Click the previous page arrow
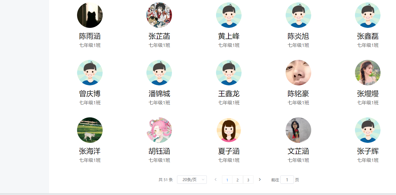396x195 pixels. tap(216, 180)
